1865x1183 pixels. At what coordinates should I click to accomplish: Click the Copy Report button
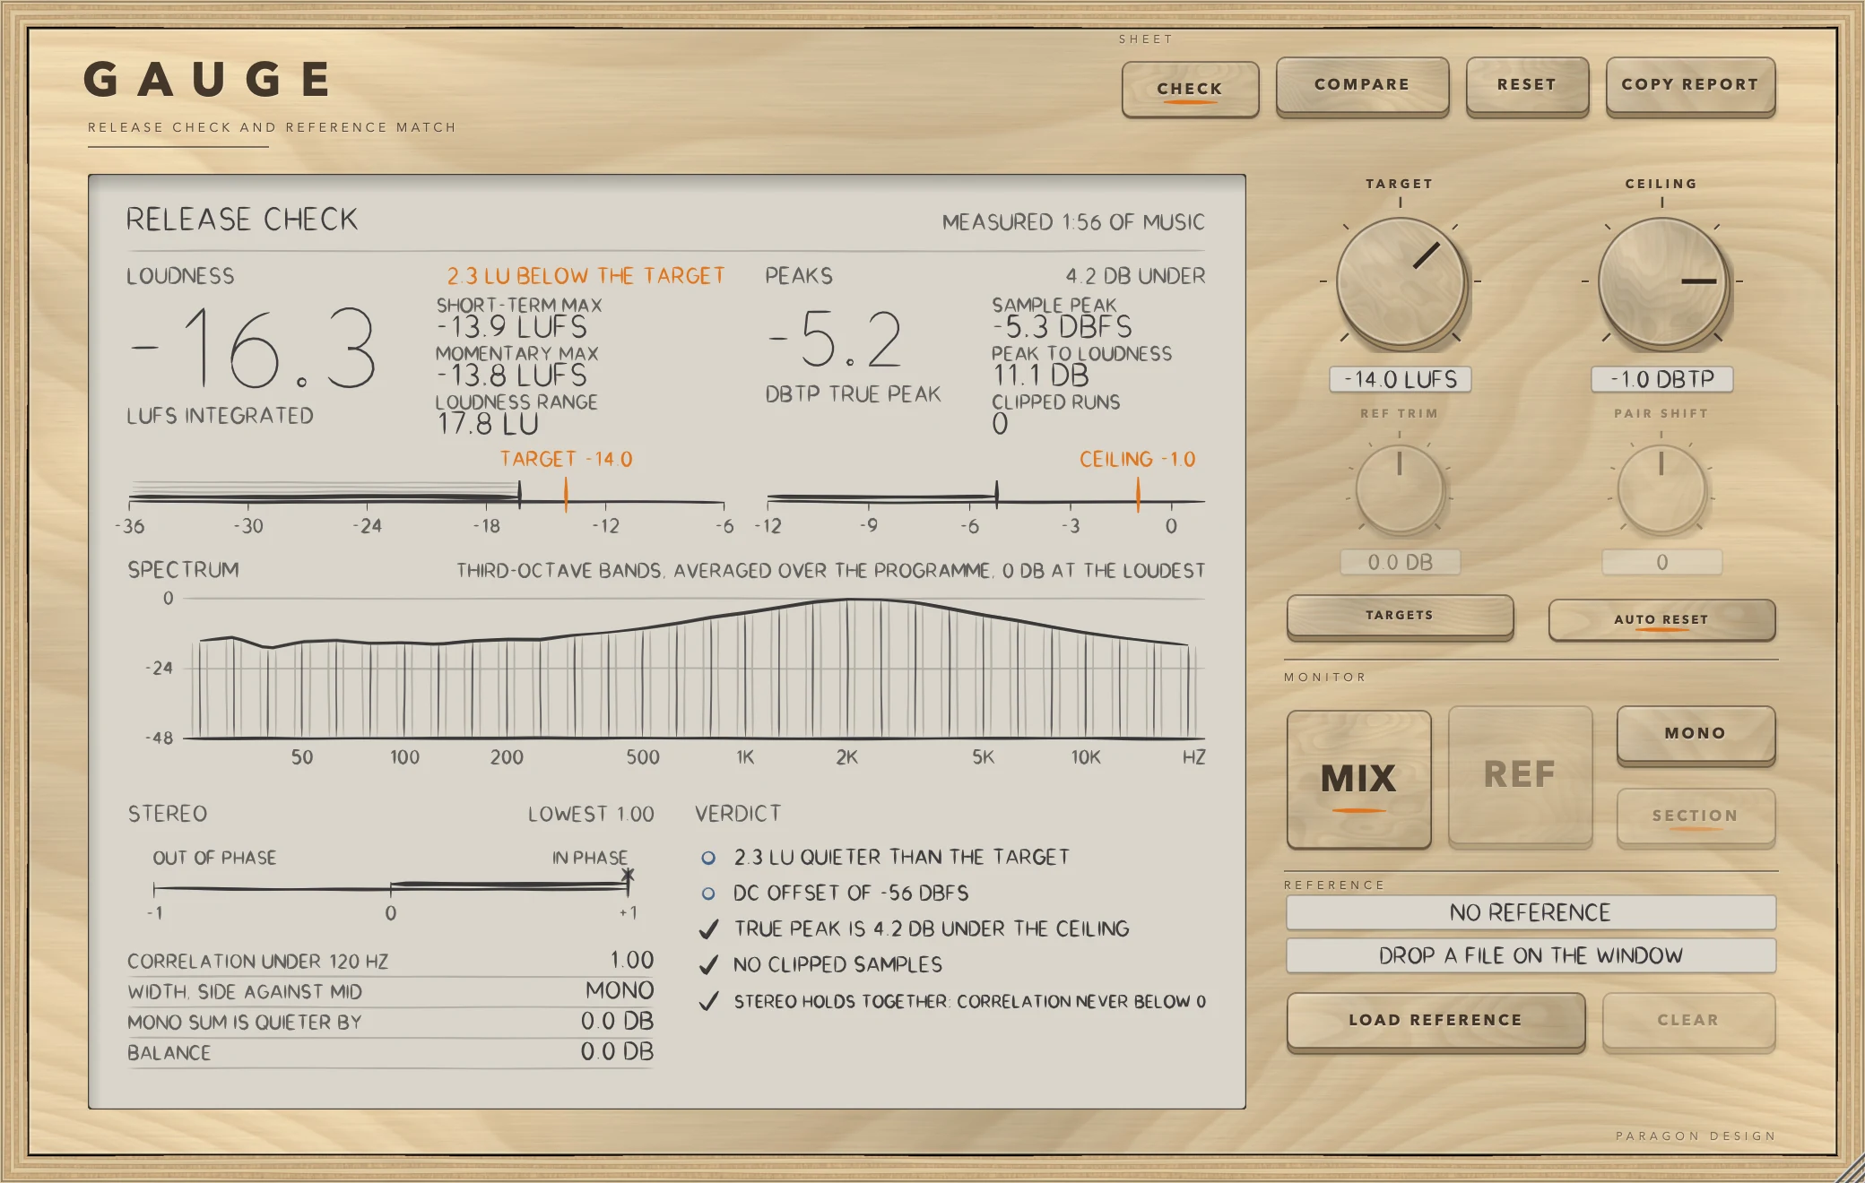1690,85
